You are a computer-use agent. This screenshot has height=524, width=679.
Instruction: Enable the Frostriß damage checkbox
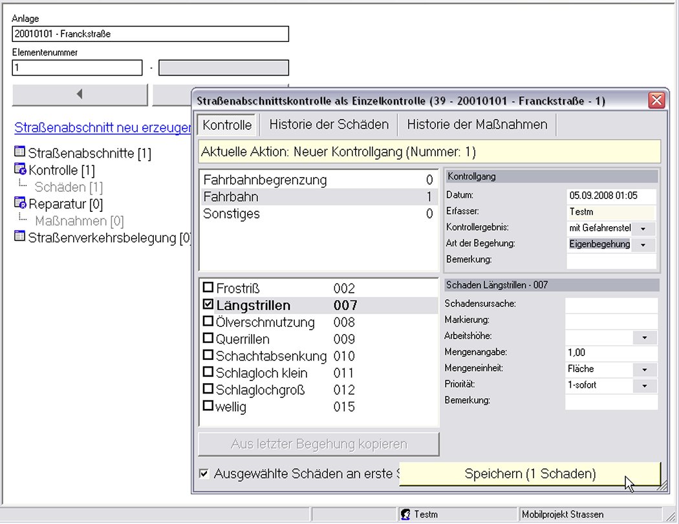click(x=208, y=288)
